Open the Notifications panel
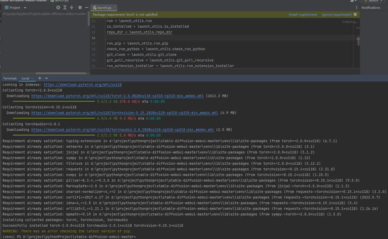 (371, 8)
